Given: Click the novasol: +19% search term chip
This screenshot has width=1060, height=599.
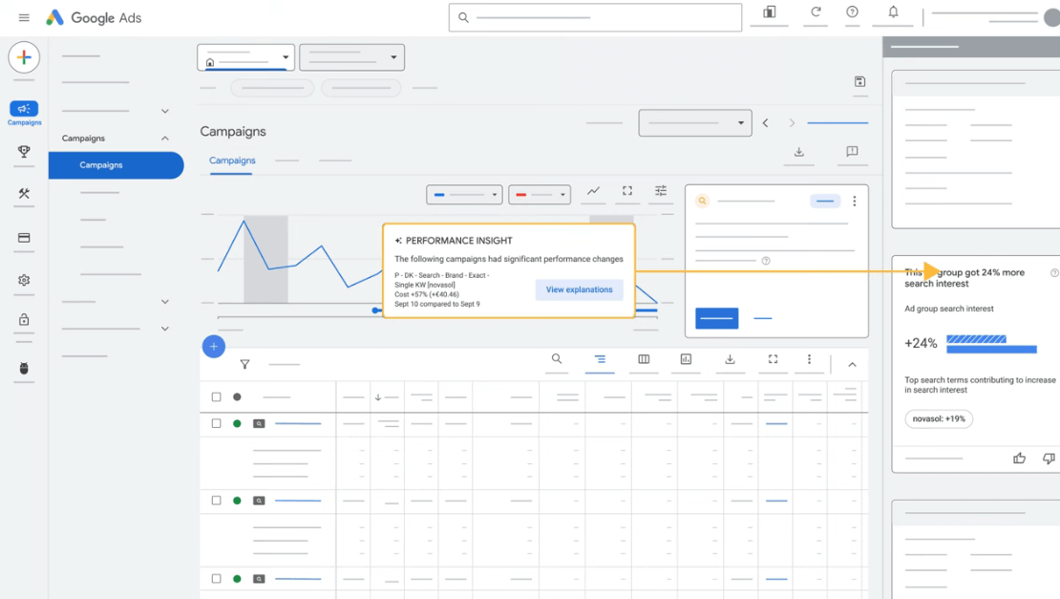Looking at the screenshot, I should 939,418.
